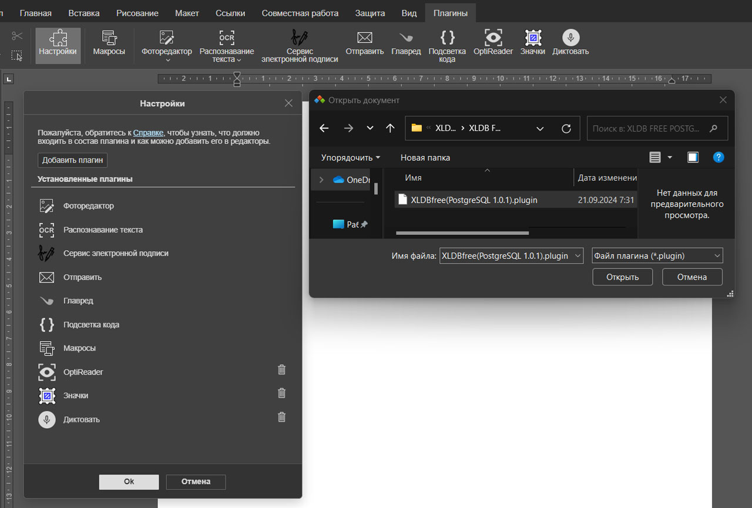752x508 pixels.
Task: Remove the Значки plugin with trash icon
Action: [x=281, y=393]
